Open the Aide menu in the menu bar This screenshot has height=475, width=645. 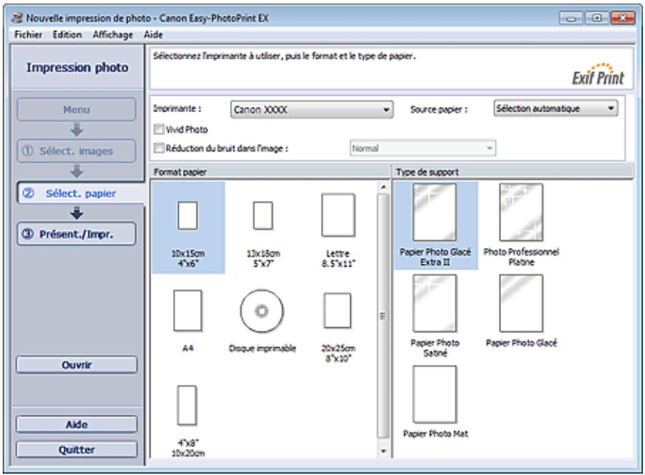click(x=153, y=35)
